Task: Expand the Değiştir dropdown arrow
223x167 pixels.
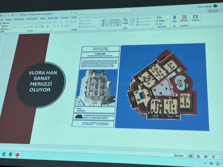Action: tap(167, 20)
